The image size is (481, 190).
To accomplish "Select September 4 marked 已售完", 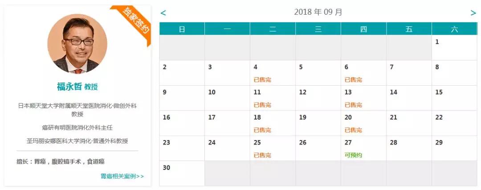I will pyautogui.click(x=273, y=73).
